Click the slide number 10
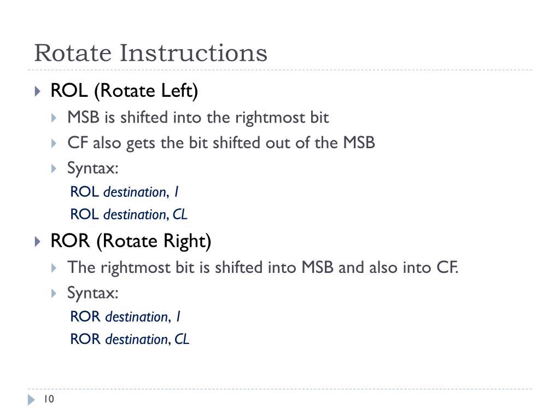This screenshot has width=560, height=420. pyautogui.click(x=49, y=399)
